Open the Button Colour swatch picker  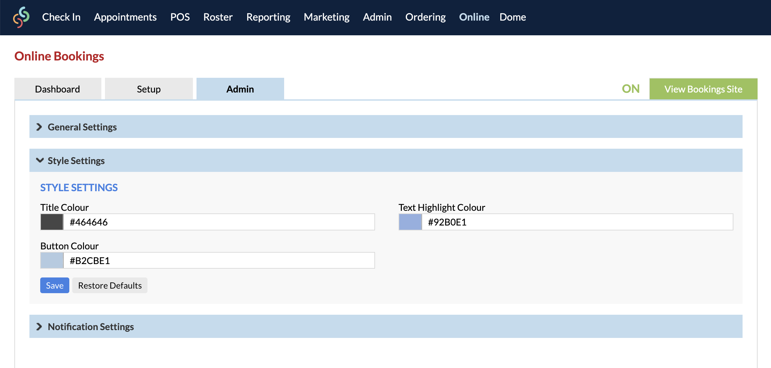click(x=52, y=260)
